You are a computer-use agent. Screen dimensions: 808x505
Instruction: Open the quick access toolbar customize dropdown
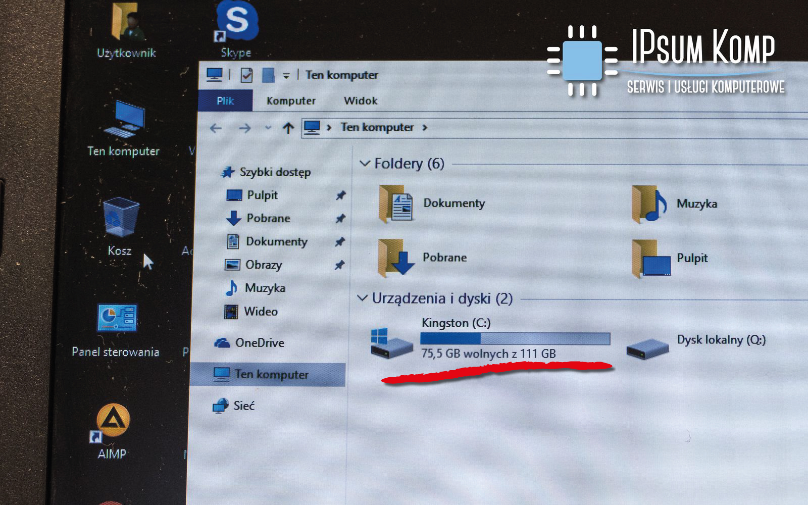pyautogui.click(x=286, y=76)
